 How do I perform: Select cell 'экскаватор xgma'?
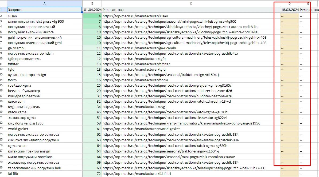[44, 118]
